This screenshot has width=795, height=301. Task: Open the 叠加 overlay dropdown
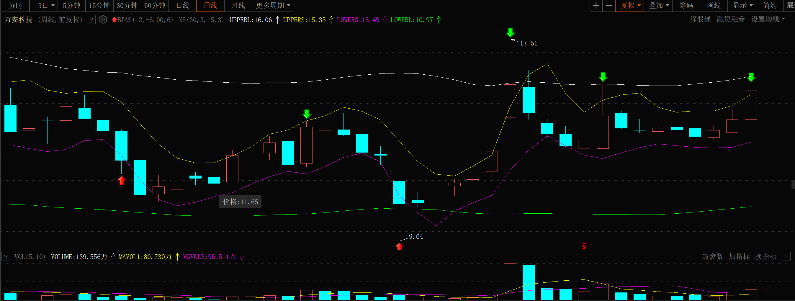(x=658, y=6)
